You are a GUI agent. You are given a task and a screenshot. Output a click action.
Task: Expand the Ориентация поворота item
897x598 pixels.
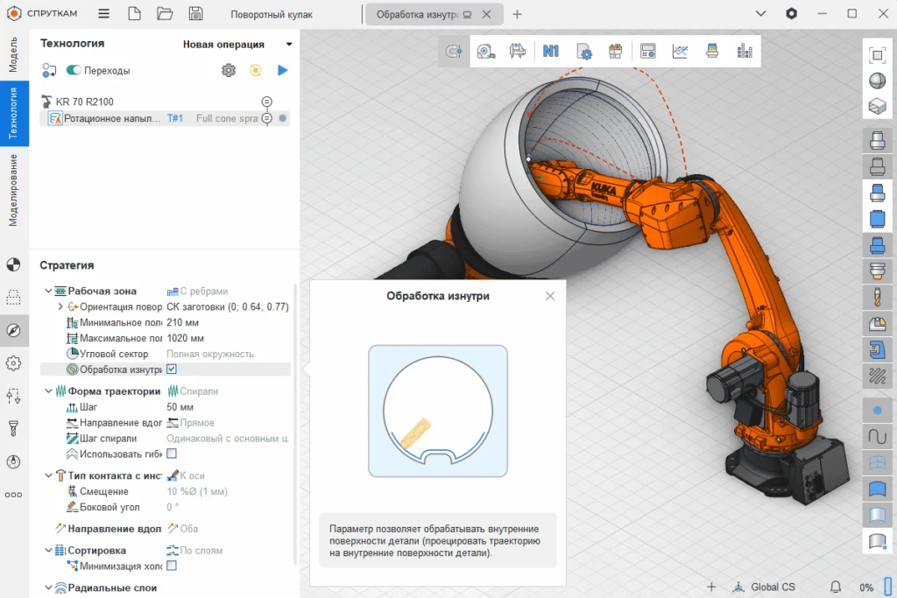tap(60, 307)
